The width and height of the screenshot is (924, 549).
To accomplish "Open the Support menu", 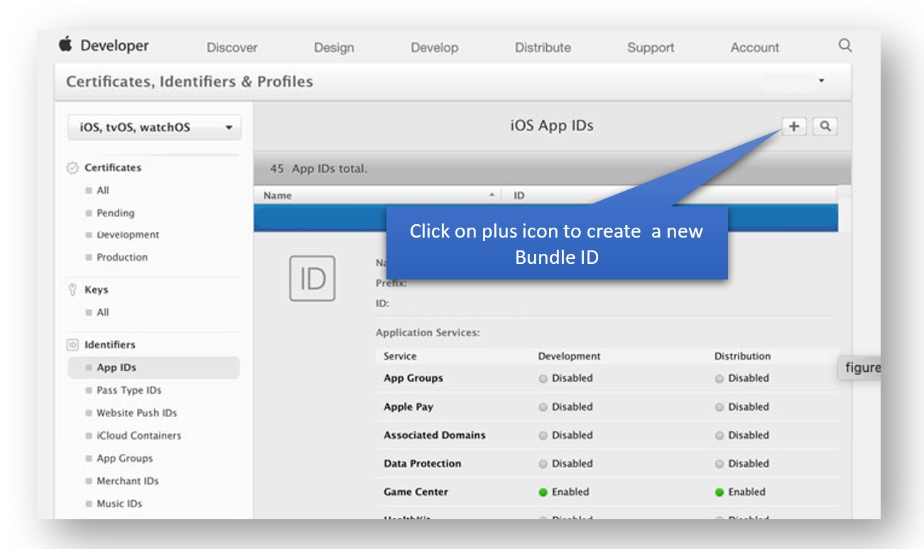I will [x=651, y=48].
